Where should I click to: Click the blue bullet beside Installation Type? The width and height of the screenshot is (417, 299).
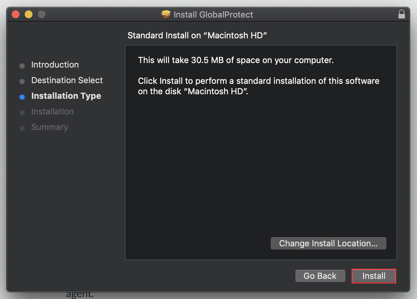22,97
